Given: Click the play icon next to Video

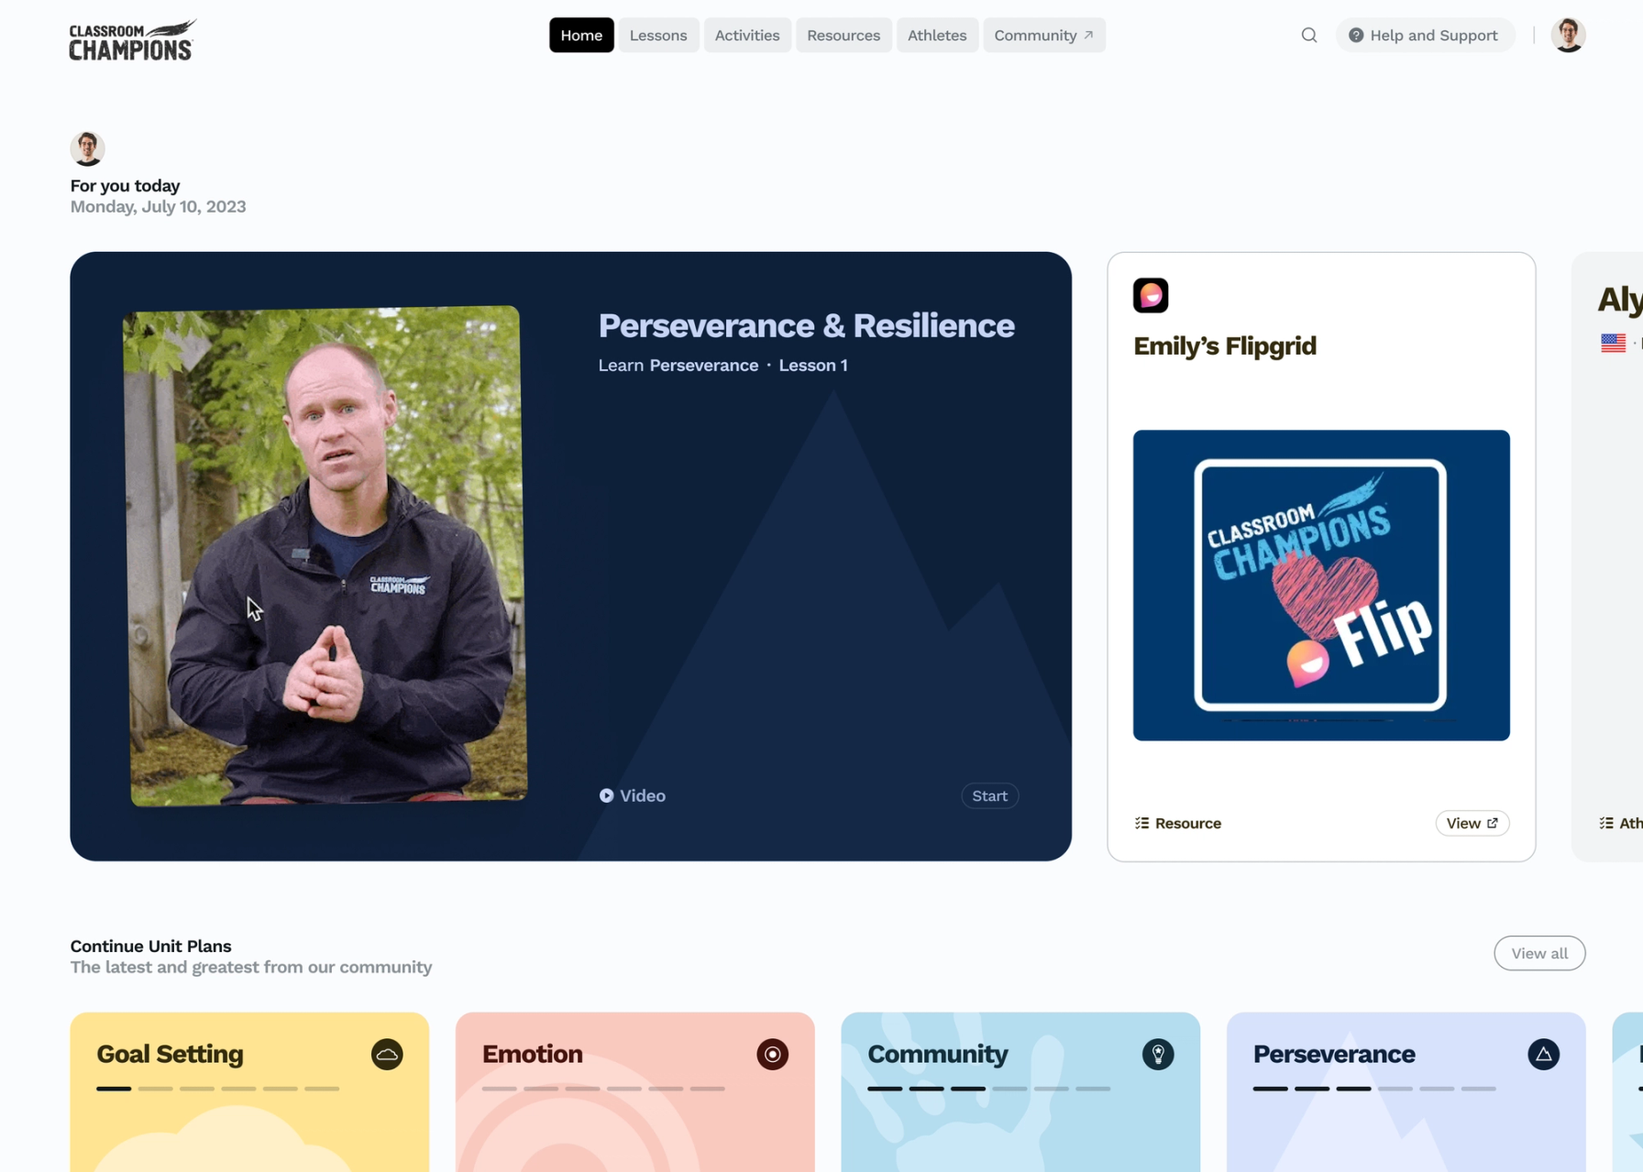Looking at the screenshot, I should tap(606, 795).
